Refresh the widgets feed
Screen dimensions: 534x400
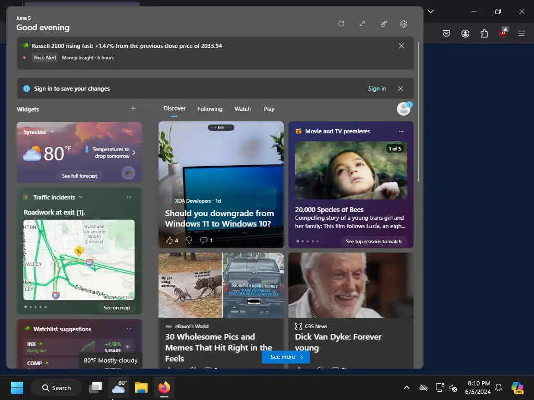341,24
